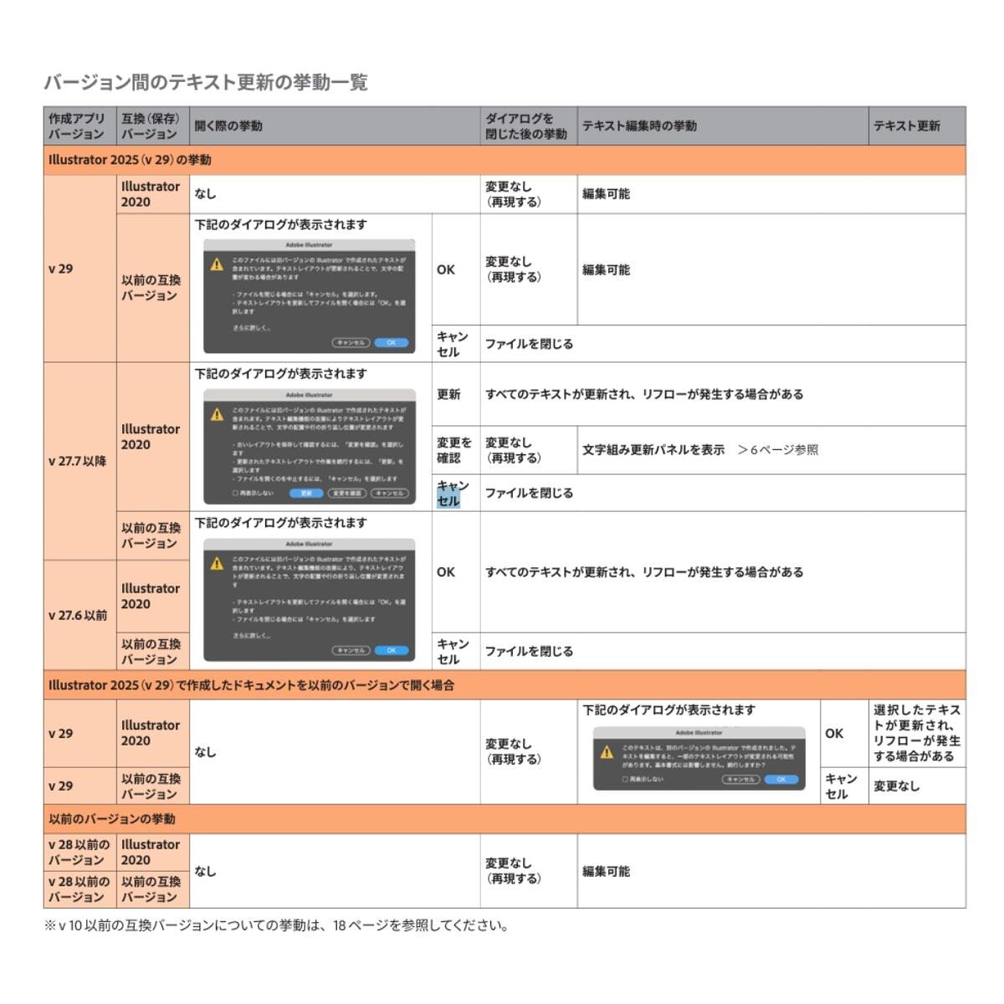Click the テキスト編集時の挙動 column header
Viewport: 1004px width, 1004px height.
[723, 126]
